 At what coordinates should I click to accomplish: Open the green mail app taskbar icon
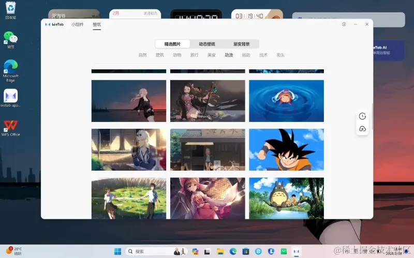[284, 251]
